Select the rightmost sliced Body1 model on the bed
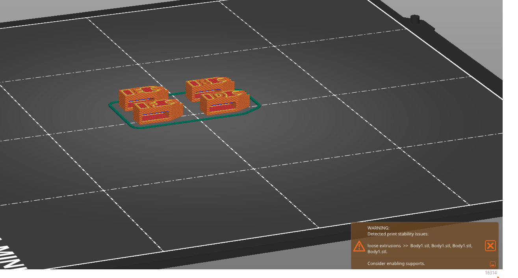The image size is (518, 278). [x=225, y=103]
